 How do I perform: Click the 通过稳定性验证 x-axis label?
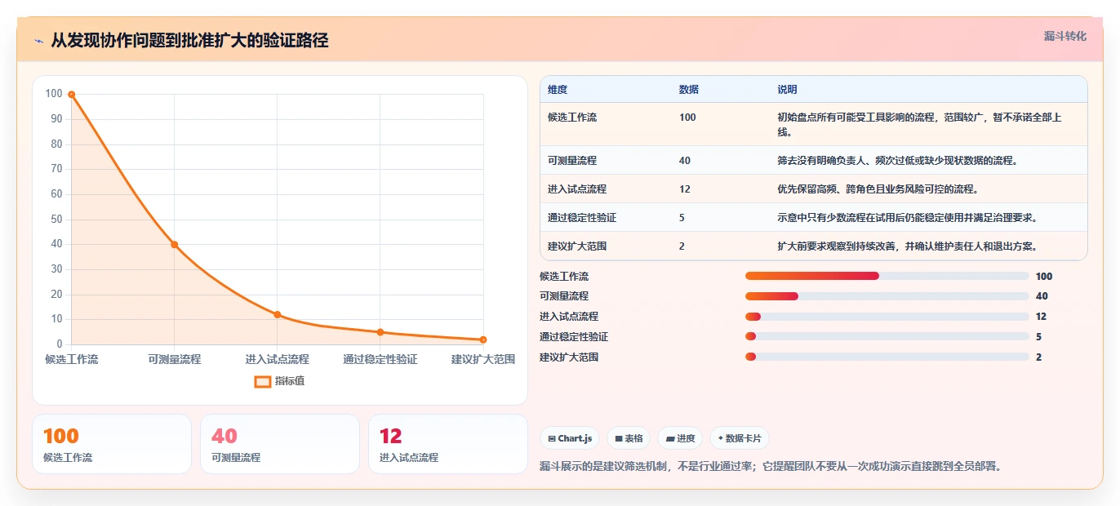tap(380, 359)
